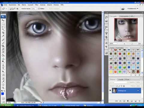The height and width of the screenshot is (108, 144).
Task: Toggle Quick Mask mode
Action: [x=3, y=98]
